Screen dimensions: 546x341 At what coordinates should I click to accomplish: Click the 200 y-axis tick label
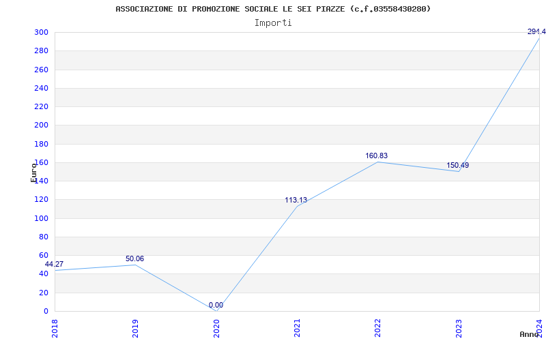point(41,125)
